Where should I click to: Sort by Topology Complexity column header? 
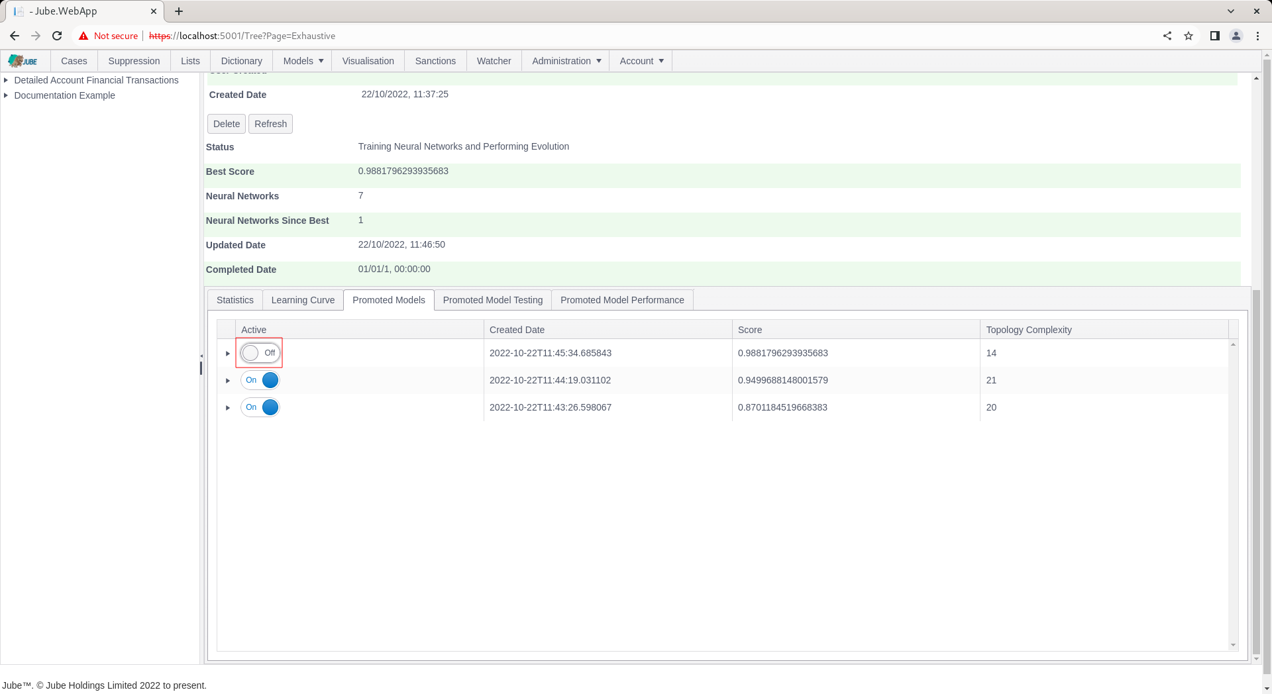point(1104,330)
